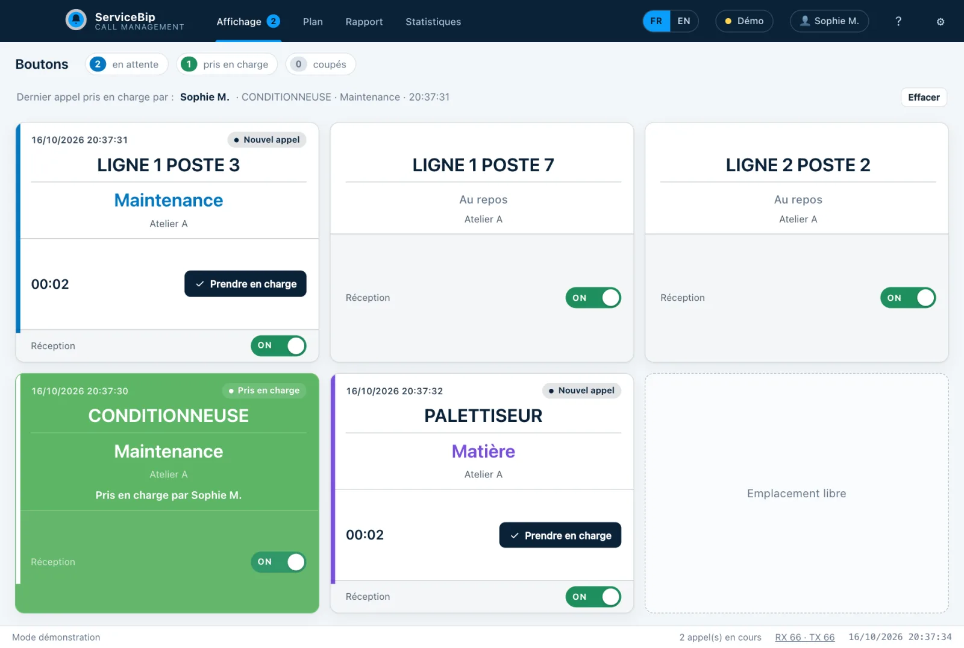Select the LIGNE 1 POSTE 7 title
Viewport: 964px width, 648px height.
click(483, 165)
